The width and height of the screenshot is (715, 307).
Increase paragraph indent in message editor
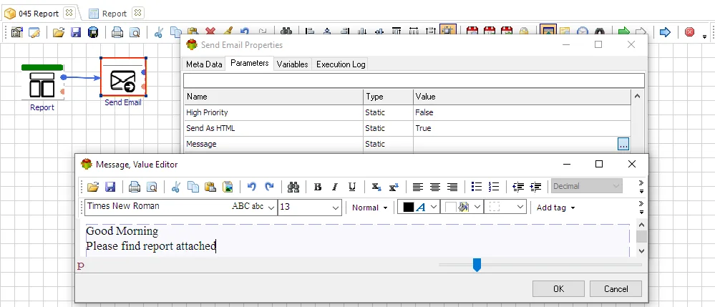click(x=535, y=187)
